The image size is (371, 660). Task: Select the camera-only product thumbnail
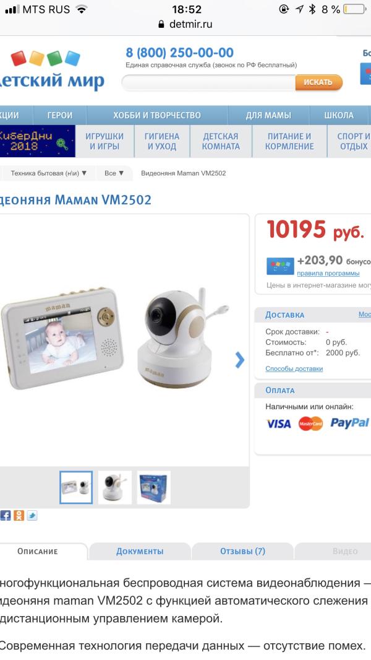pos(115,487)
